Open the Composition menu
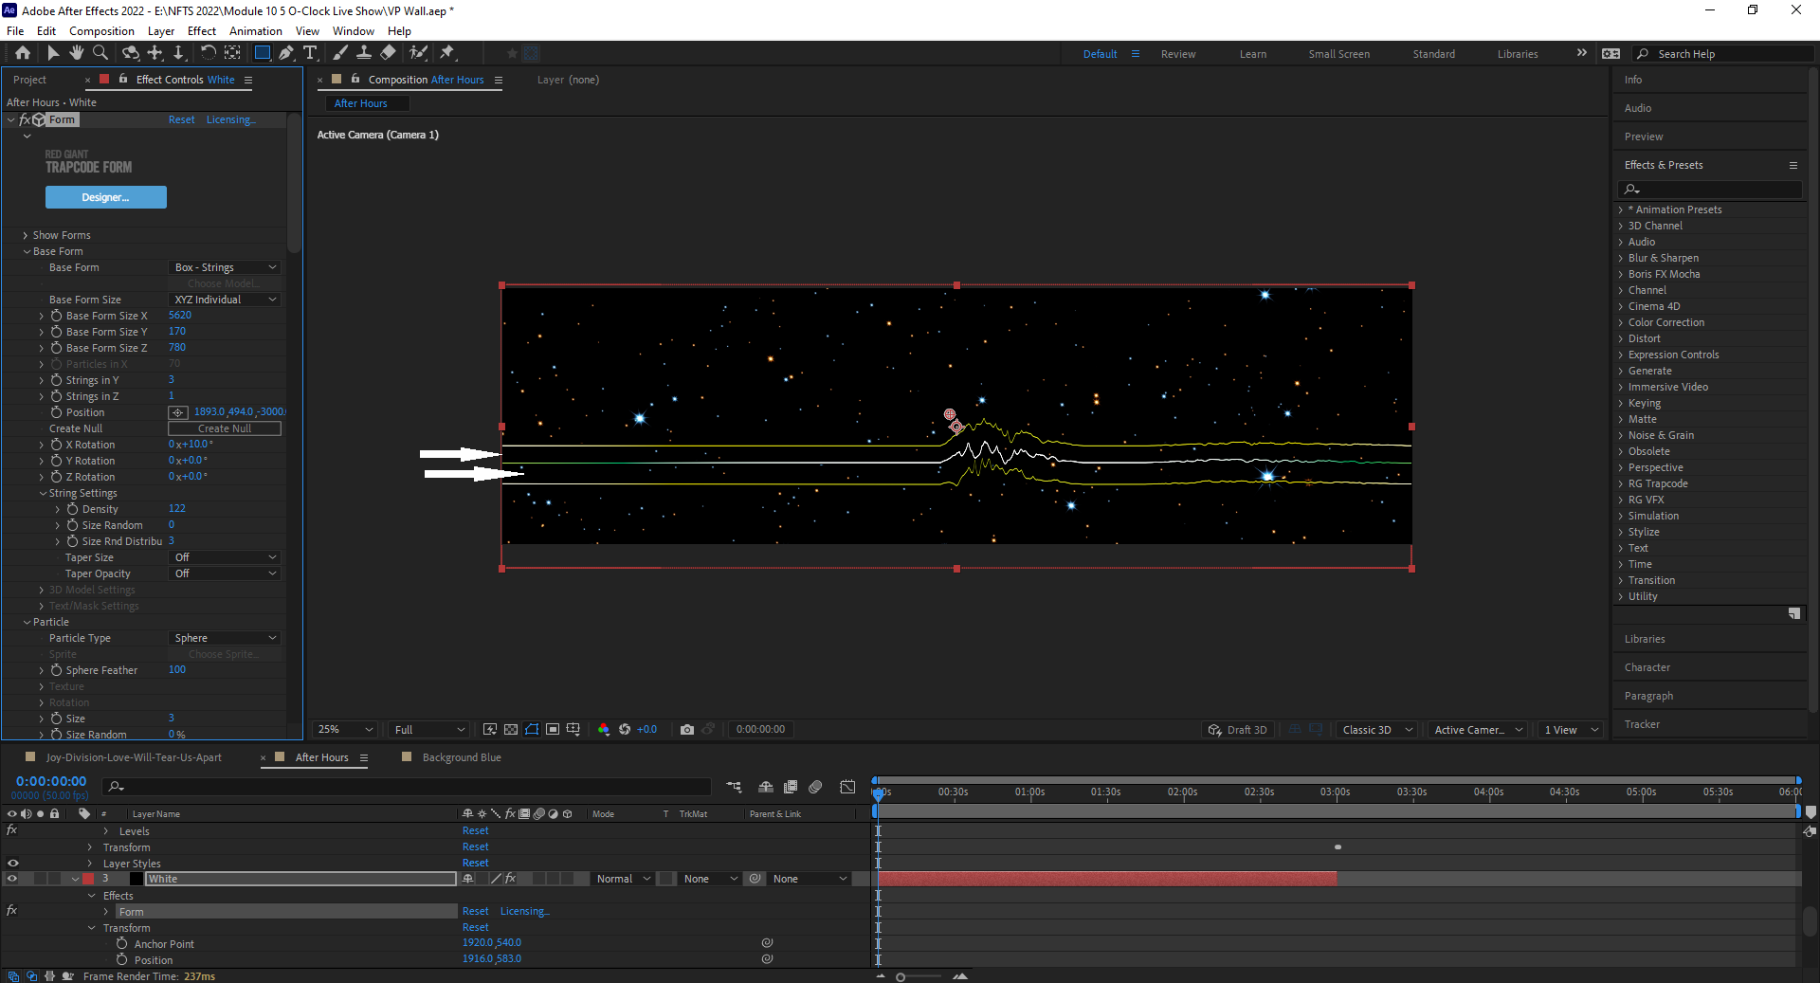The width and height of the screenshot is (1820, 983). pos(101,30)
